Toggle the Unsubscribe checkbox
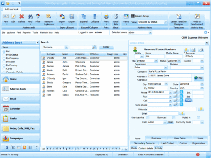 pos(148,118)
